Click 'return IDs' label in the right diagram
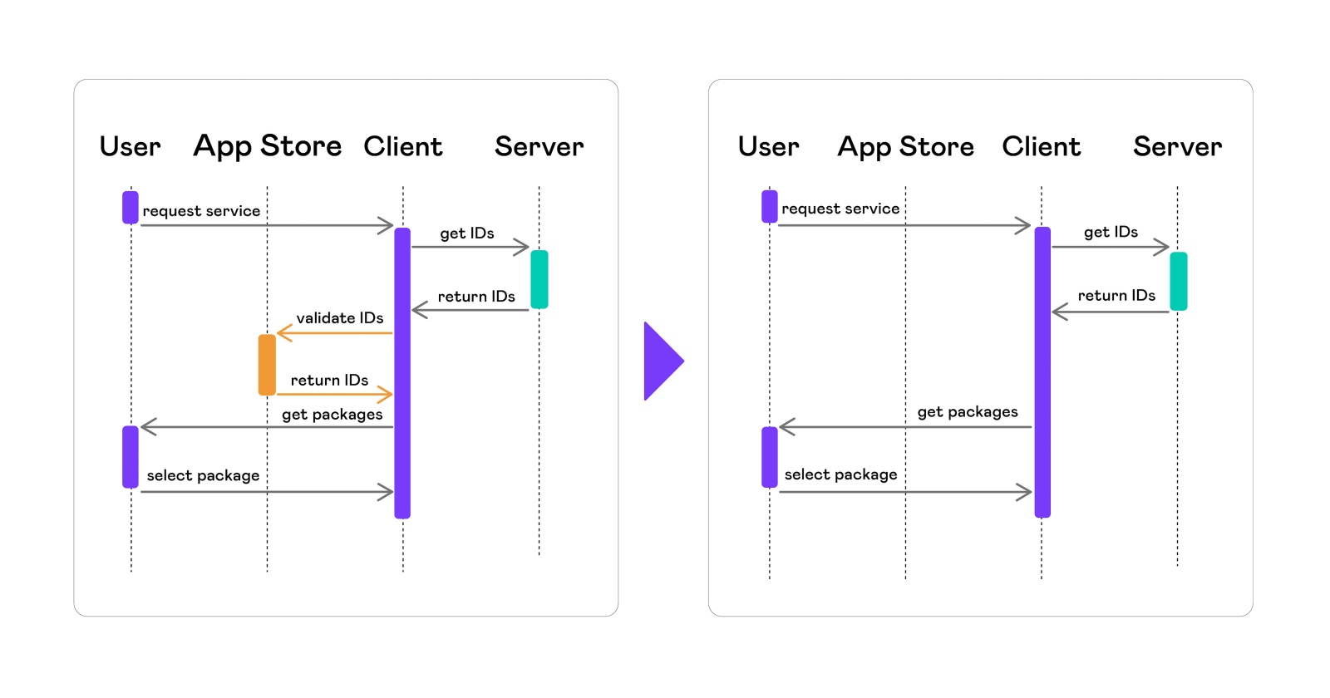This screenshot has height=698, width=1330. coord(1116,296)
